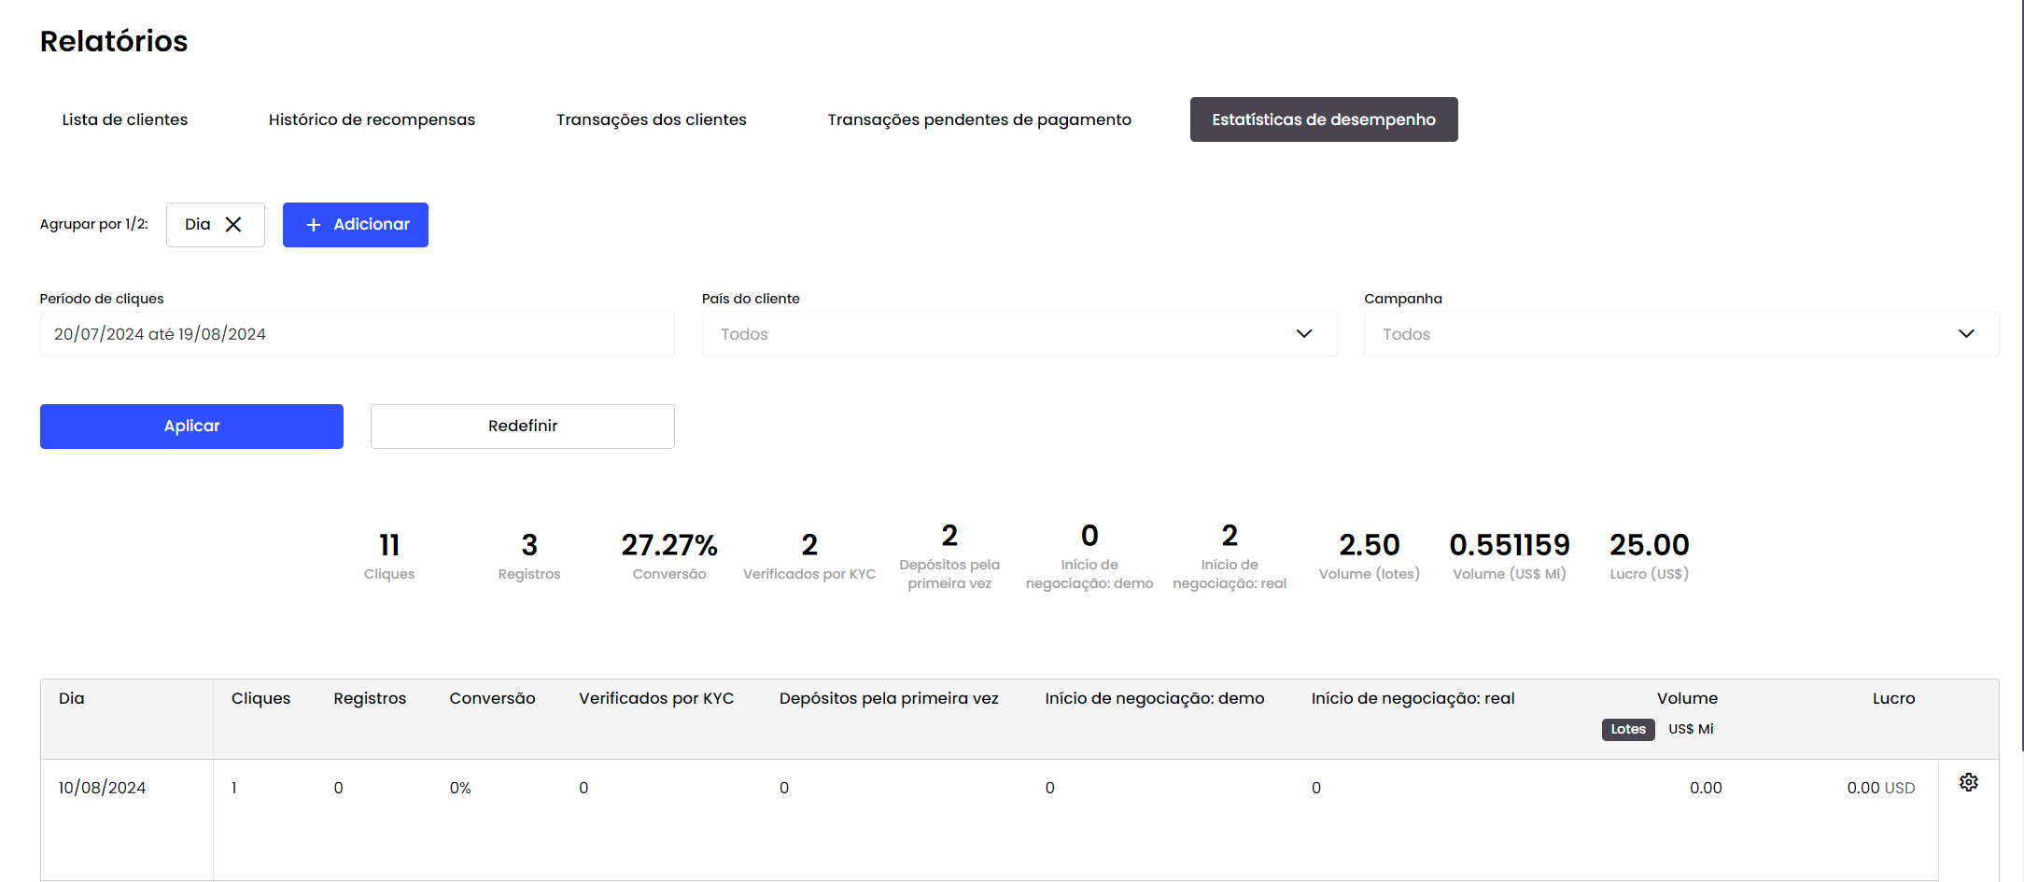Switch volume display to Lotes

[1627, 729]
